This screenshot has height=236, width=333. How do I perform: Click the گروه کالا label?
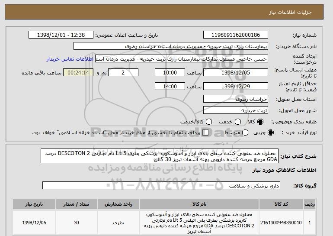305,186
